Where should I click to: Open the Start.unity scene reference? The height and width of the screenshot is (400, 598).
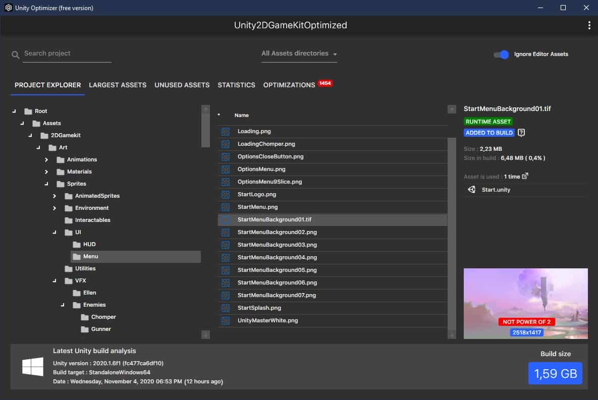496,190
